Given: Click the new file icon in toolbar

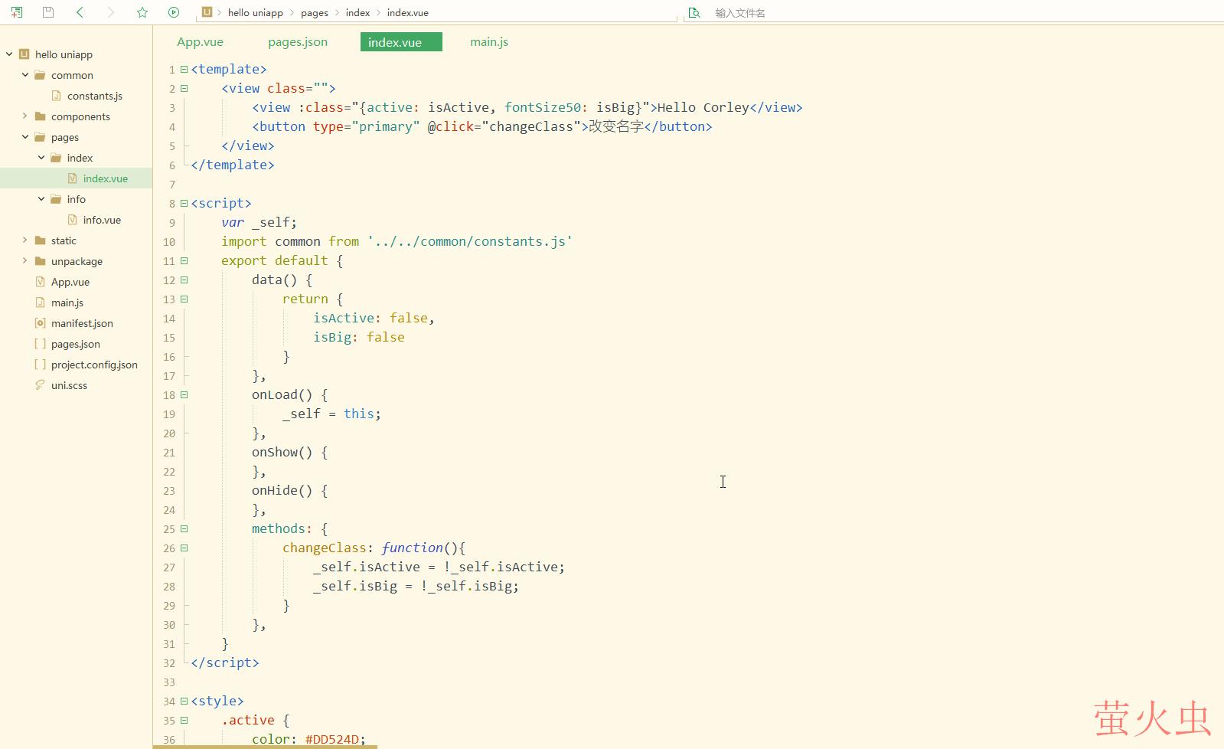Looking at the screenshot, I should [17, 12].
